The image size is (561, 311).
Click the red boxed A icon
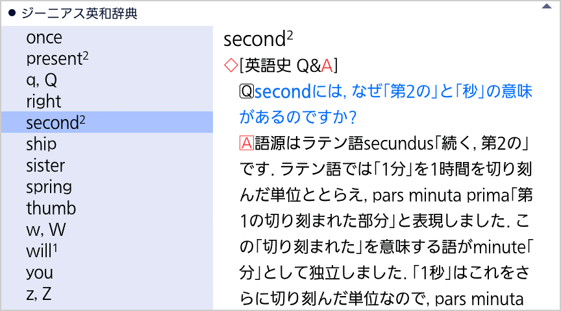tap(246, 143)
